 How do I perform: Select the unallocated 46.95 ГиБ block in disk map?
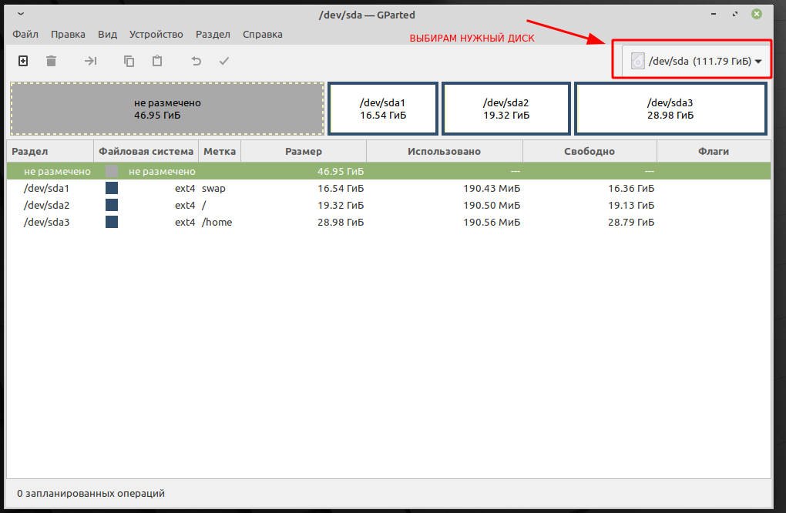click(167, 109)
